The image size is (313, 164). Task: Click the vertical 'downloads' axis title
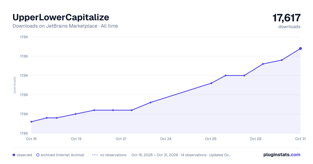(15, 85)
